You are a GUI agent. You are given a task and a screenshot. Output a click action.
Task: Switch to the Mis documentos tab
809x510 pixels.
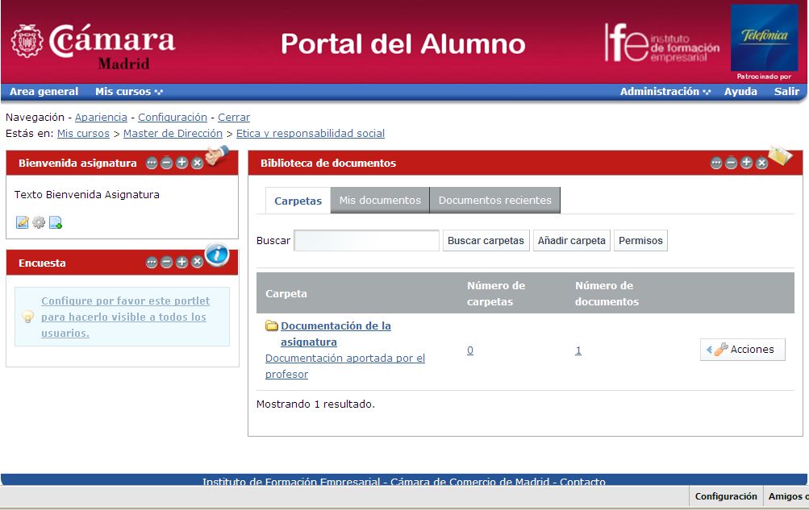[380, 200]
